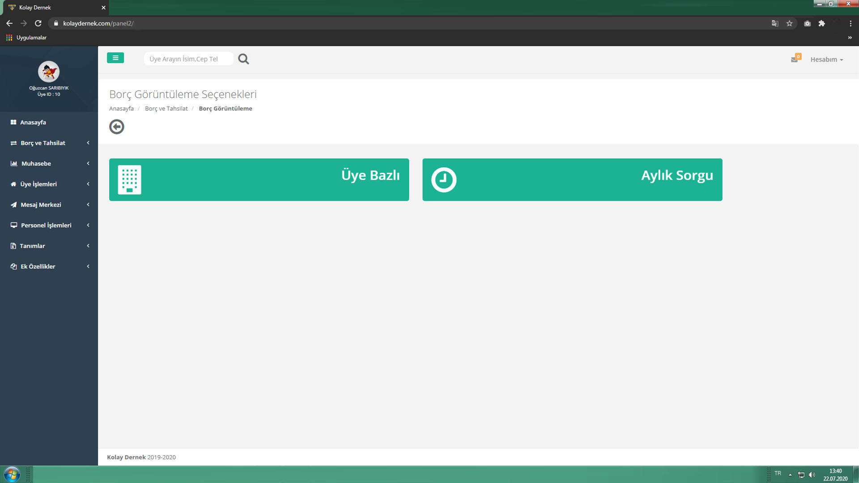Click the network icon in system tray

(x=801, y=475)
